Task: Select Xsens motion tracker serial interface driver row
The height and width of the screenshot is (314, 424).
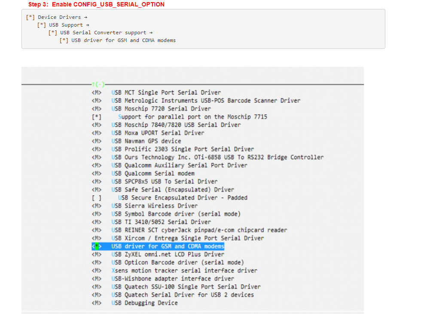Action: tap(174, 271)
